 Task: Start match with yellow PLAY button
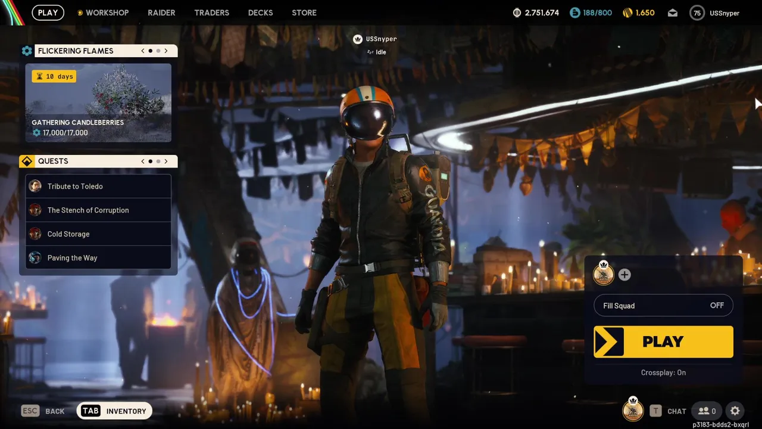663,341
